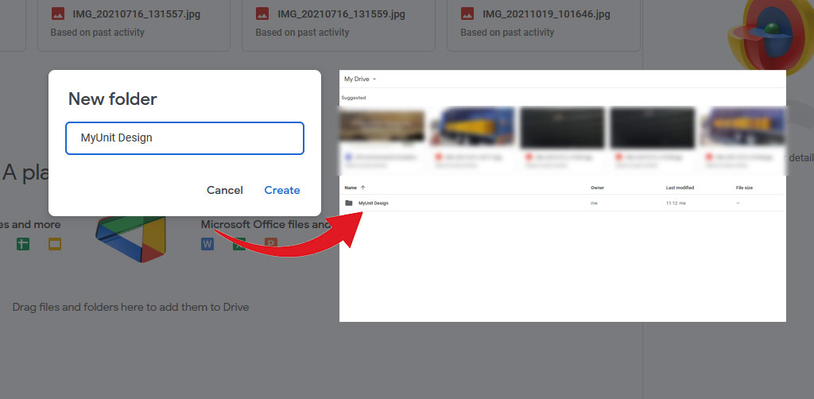Click the Last modified column header
814x399 pixels.
coord(680,188)
